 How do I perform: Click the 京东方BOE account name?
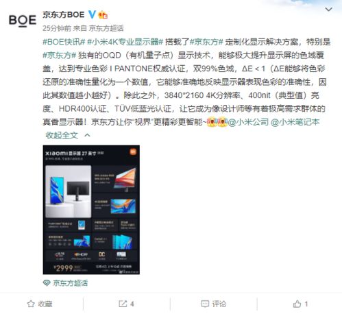(x=64, y=15)
